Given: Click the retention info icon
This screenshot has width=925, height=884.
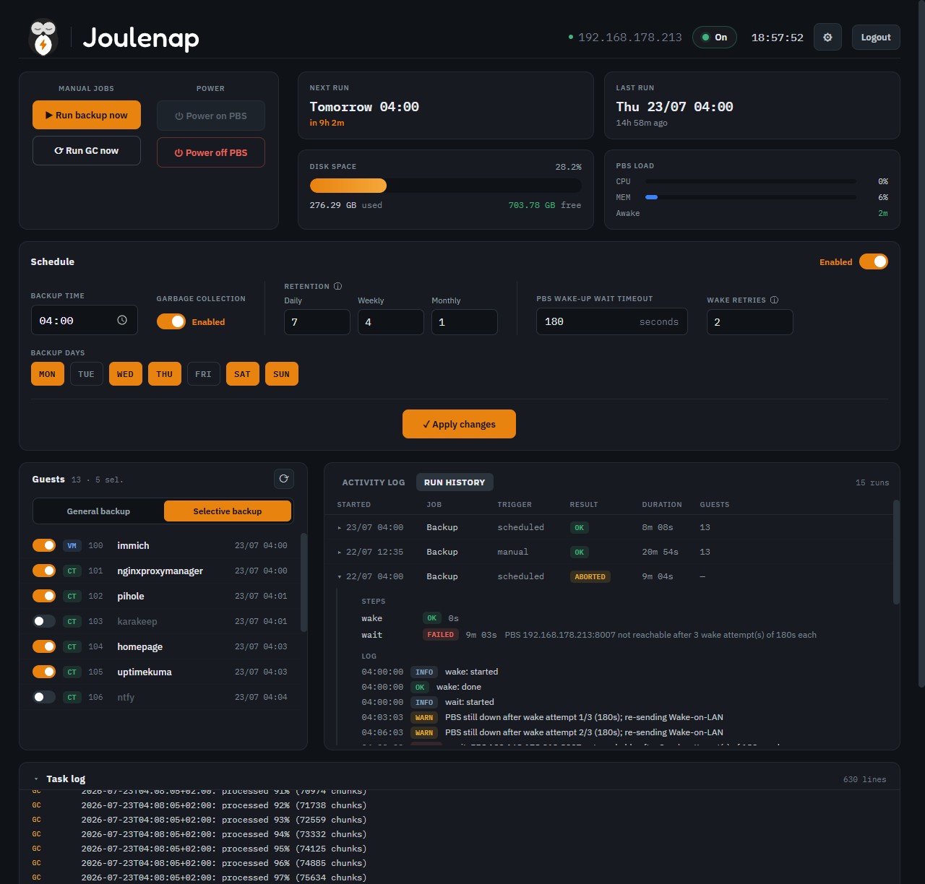Looking at the screenshot, I should (x=337, y=286).
